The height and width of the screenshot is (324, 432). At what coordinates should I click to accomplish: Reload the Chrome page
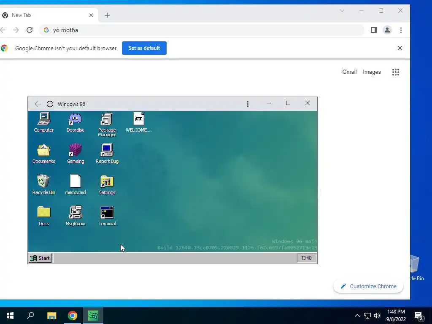(x=30, y=30)
